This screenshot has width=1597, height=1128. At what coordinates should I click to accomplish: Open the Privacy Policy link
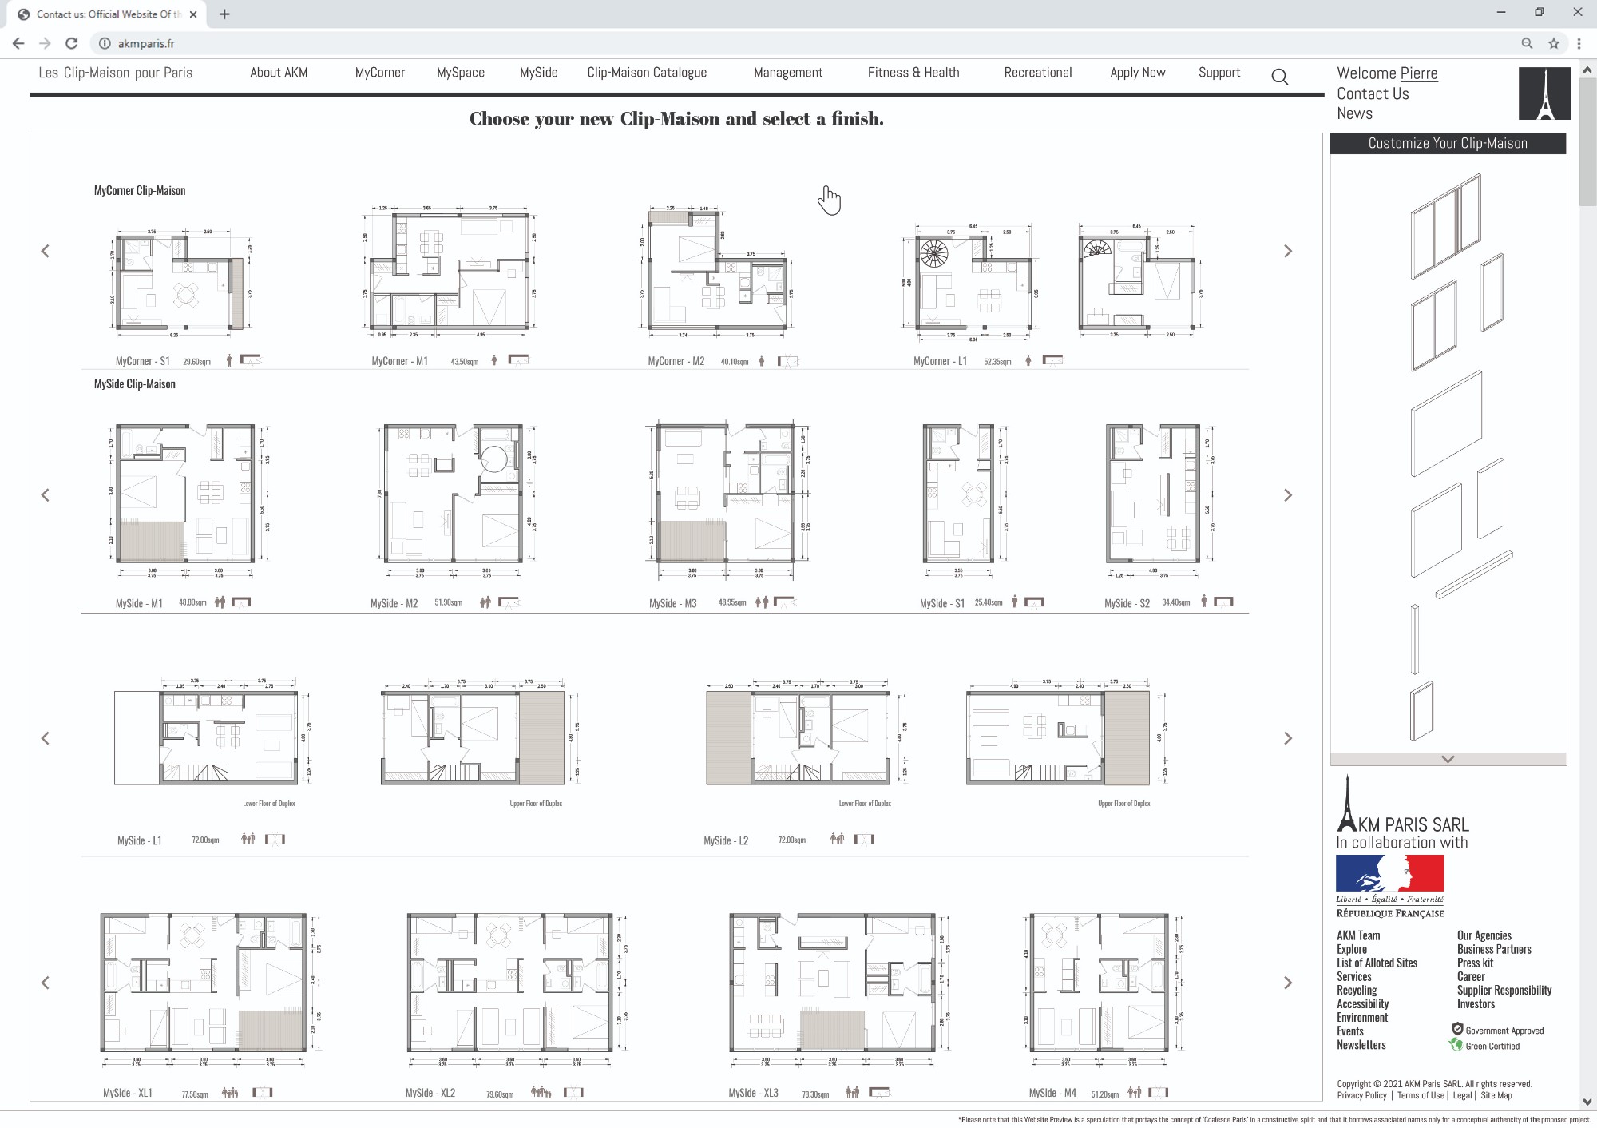click(x=1362, y=1095)
